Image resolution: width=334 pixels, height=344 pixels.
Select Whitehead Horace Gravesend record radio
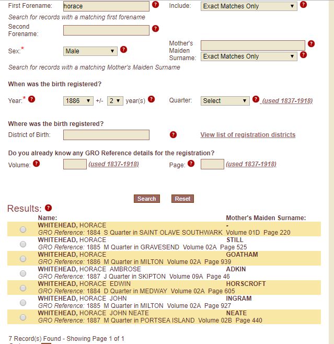point(23,244)
